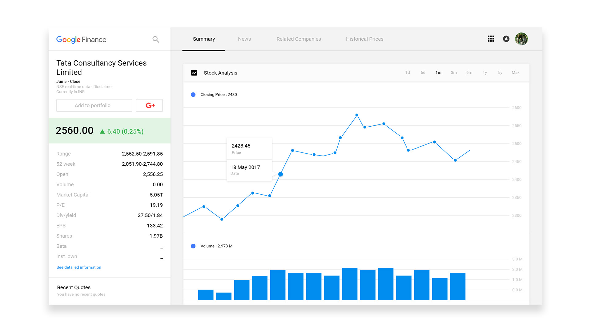
Task: Open the News tab
Action: pos(244,39)
